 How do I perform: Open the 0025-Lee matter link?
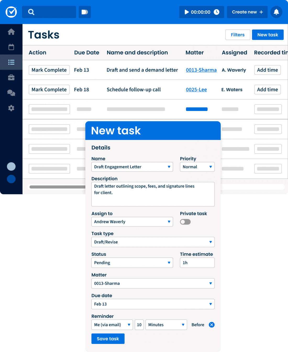tap(196, 90)
